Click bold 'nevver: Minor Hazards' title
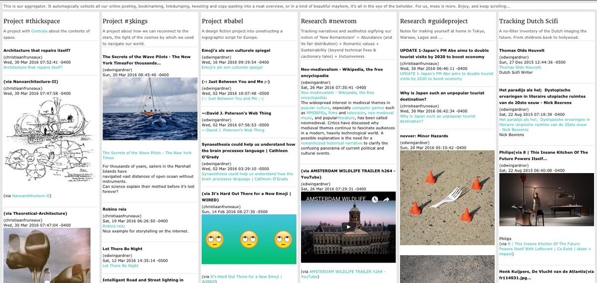This screenshot has width=597, height=283. [x=424, y=136]
